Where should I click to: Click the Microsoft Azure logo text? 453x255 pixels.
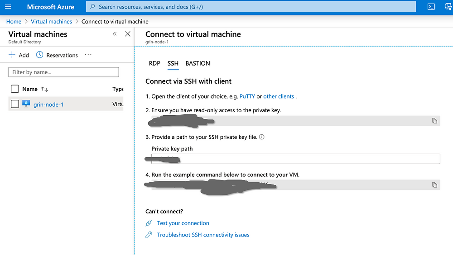(x=51, y=7)
